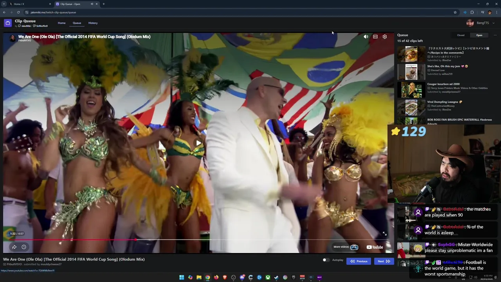Open the Windows Start menu
The height and width of the screenshot is (282, 501).
(x=182, y=277)
